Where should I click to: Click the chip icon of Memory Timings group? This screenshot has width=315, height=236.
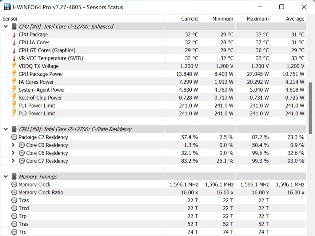pyautogui.click(x=14, y=177)
